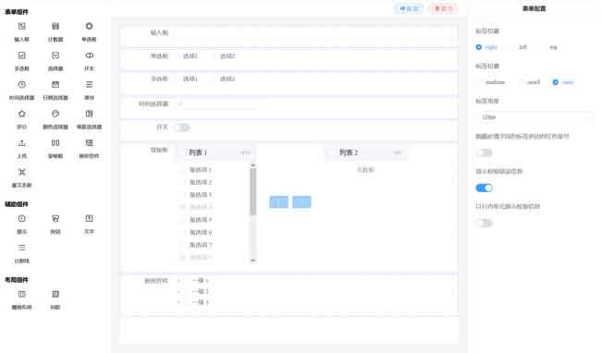Turn off the enabled blue validation switch

pyautogui.click(x=484, y=188)
